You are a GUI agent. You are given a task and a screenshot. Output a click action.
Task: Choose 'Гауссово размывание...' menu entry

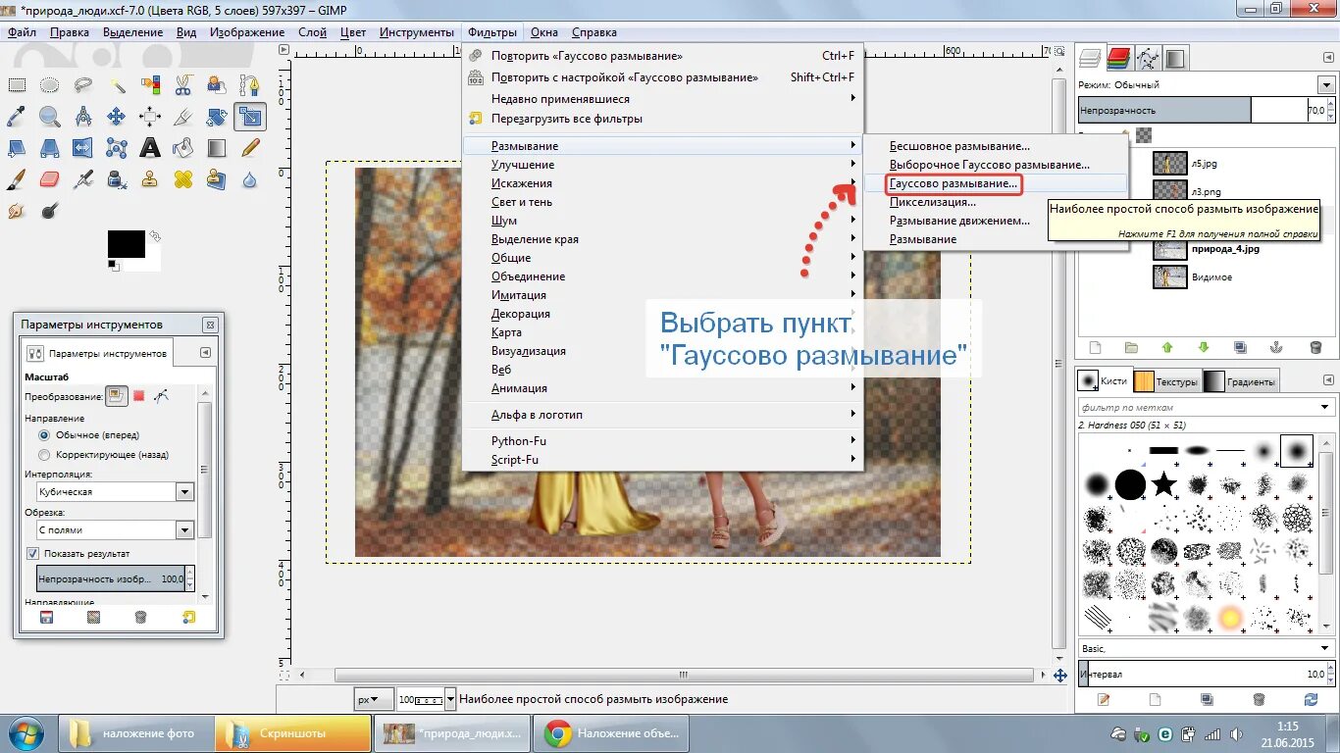coord(953,183)
